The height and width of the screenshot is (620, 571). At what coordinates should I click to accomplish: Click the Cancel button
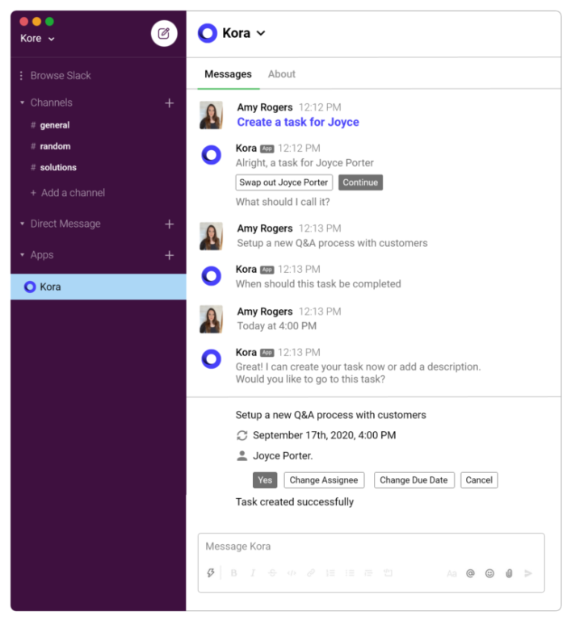479,480
